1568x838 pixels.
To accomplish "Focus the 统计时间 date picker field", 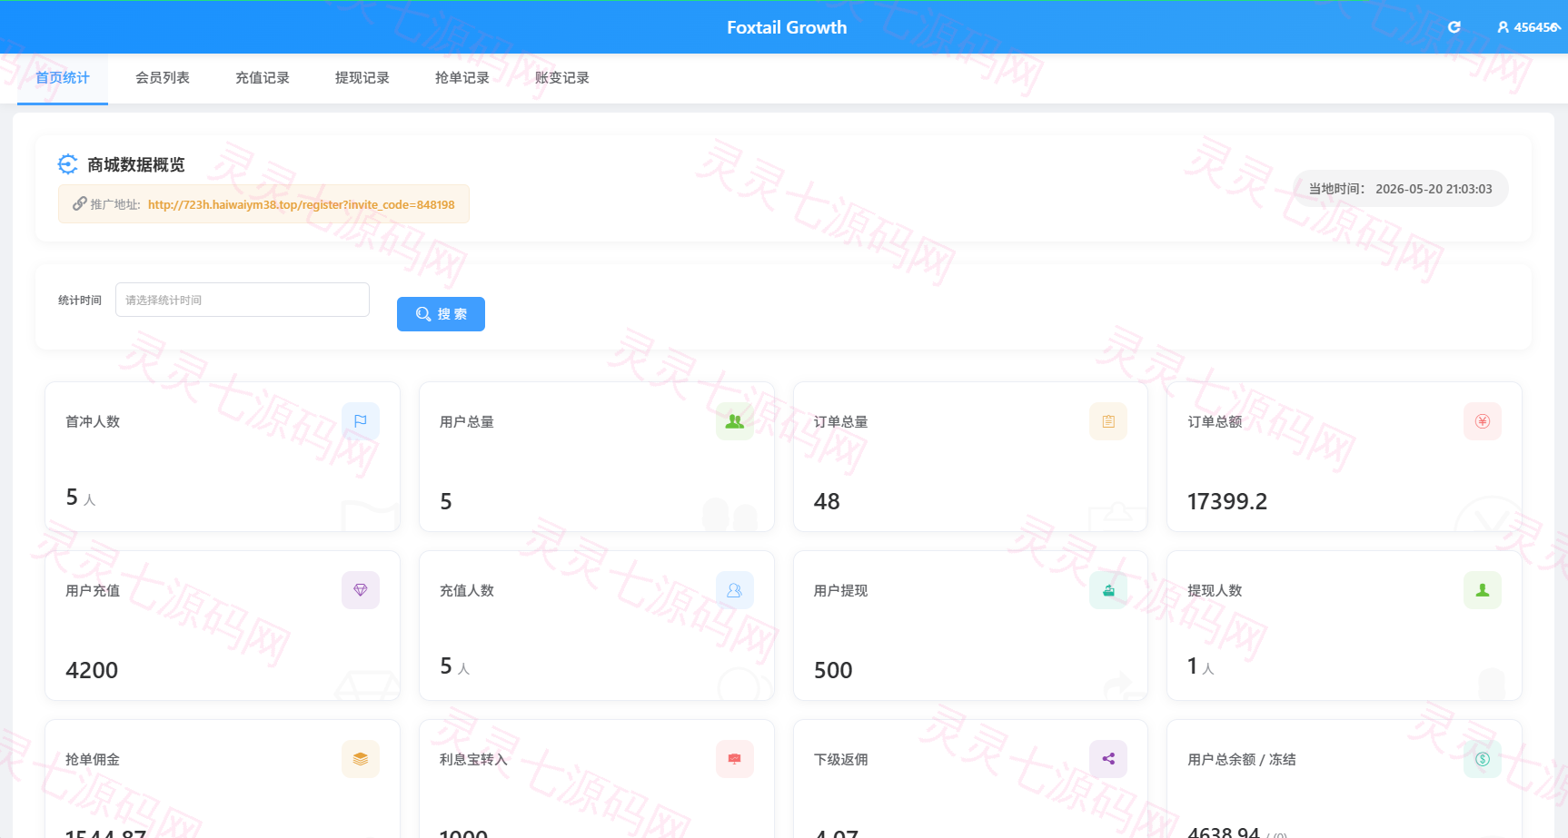I will pos(243,300).
